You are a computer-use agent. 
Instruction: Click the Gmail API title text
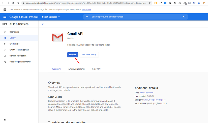[75, 34]
